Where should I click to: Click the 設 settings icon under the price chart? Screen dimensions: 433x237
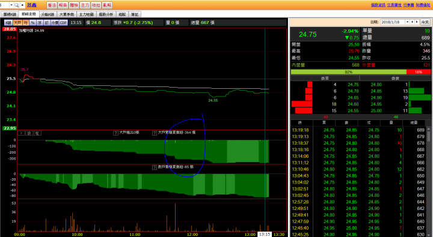click(29, 133)
